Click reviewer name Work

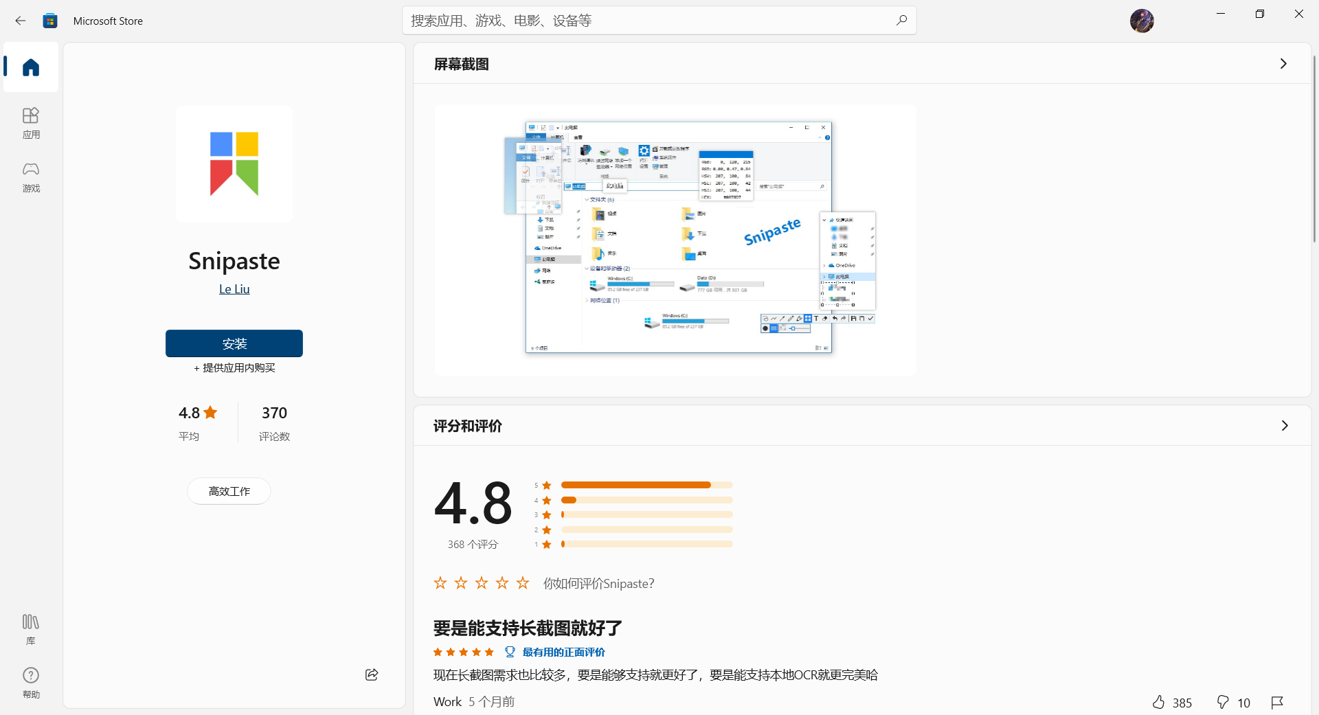[447, 702]
